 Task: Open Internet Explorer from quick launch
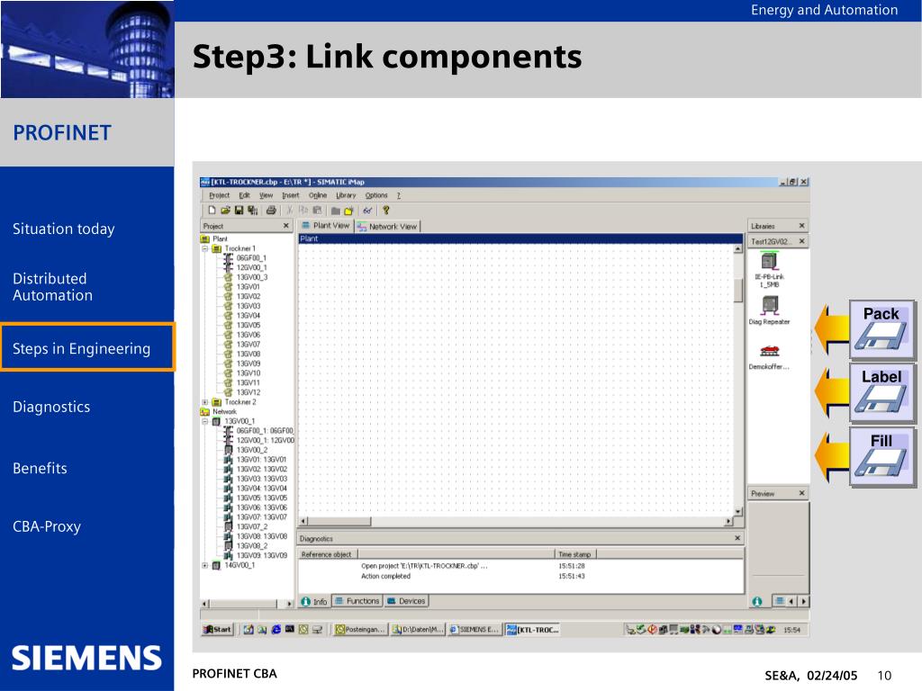(x=276, y=629)
